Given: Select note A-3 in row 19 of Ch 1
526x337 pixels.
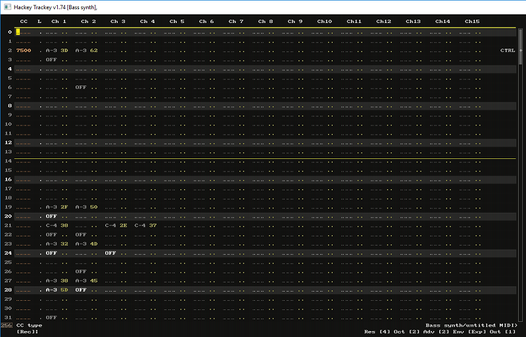Looking at the screenshot, I should [x=51, y=207].
